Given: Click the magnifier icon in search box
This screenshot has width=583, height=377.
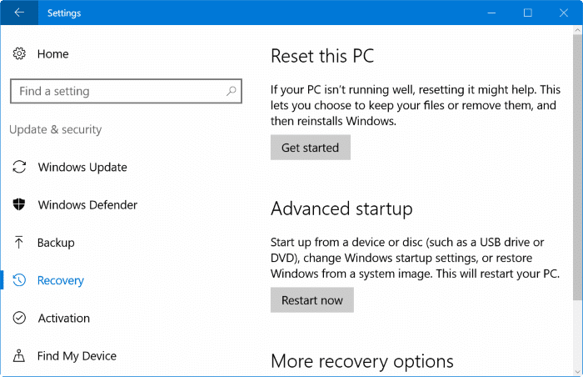Looking at the screenshot, I should 231,91.
